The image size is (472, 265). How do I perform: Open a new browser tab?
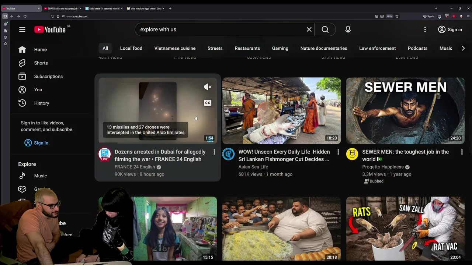[170, 8]
